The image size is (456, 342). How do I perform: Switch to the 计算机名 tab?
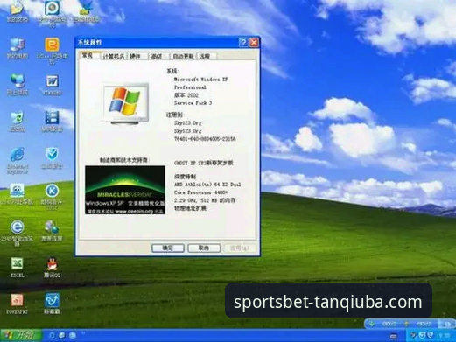[x=114, y=57]
